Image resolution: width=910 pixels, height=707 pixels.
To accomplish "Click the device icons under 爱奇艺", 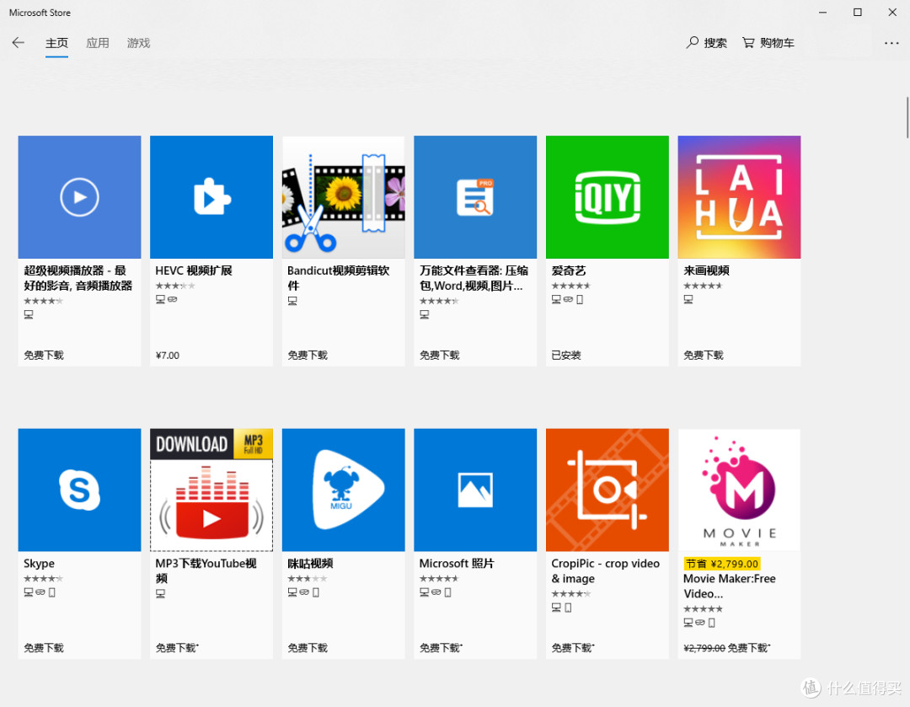I will point(568,299).
